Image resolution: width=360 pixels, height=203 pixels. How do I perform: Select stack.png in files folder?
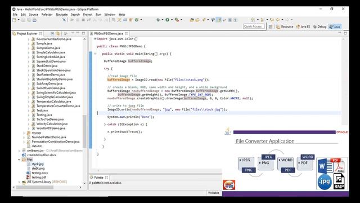(38, 169)
